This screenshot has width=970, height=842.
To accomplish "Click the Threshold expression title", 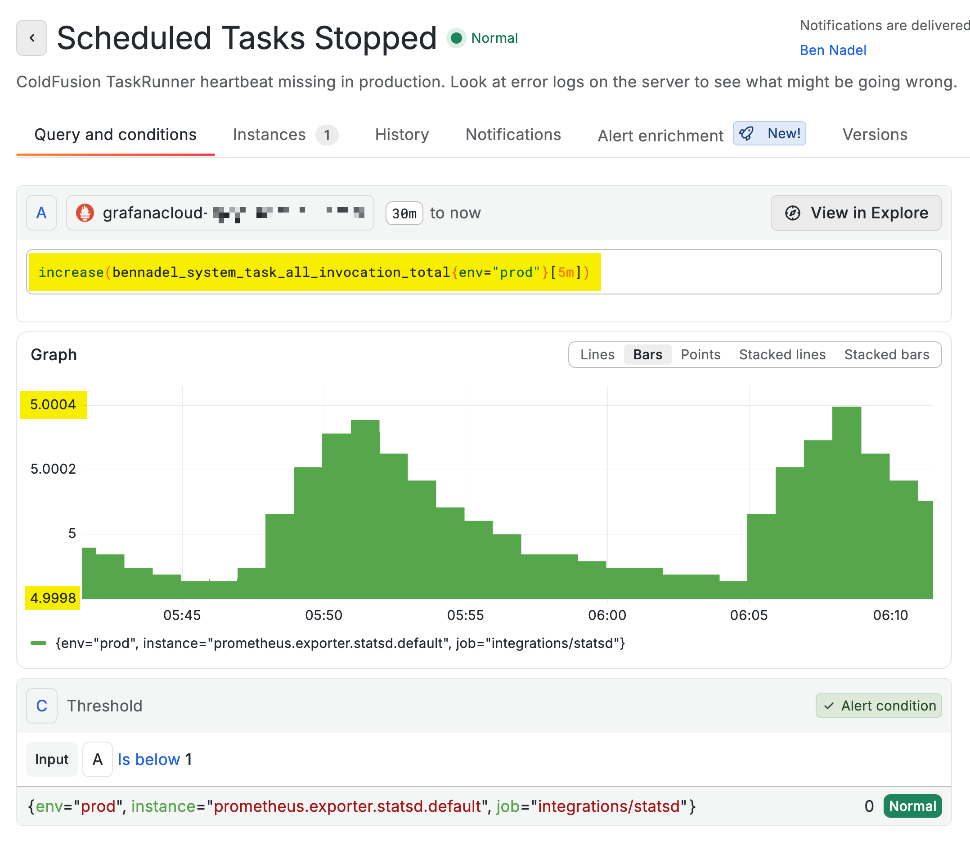I will point(104,706).
